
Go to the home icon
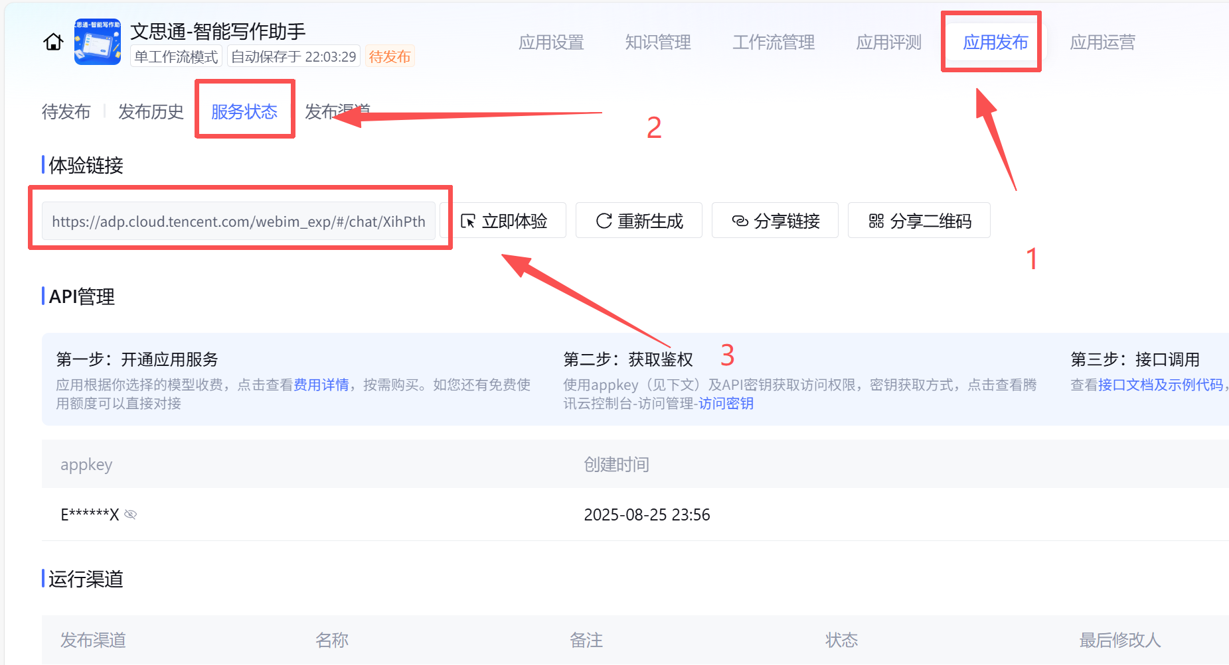53,42
